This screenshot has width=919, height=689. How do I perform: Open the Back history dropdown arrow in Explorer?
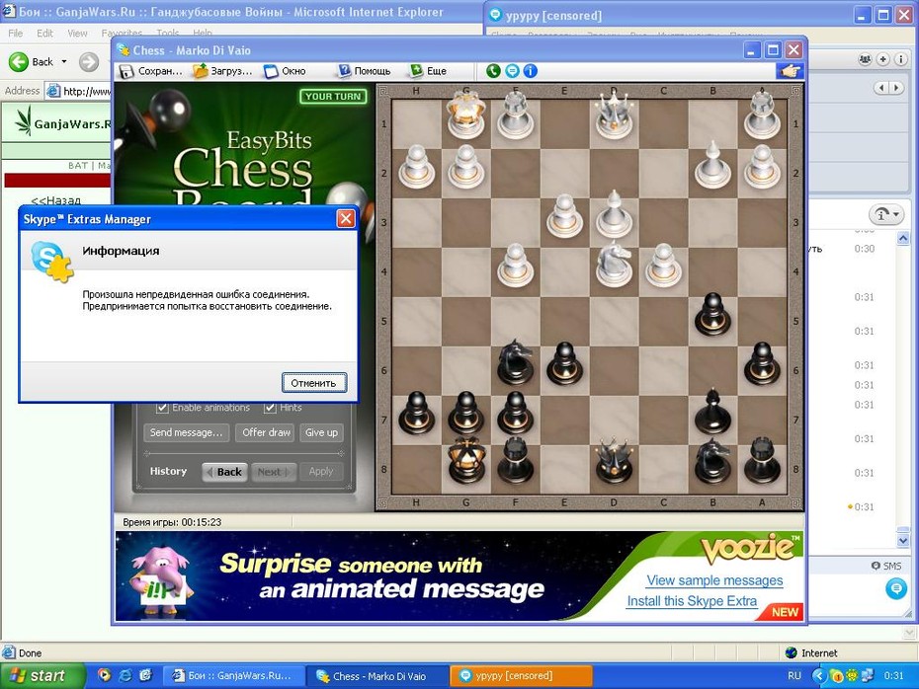coord(64,61)
